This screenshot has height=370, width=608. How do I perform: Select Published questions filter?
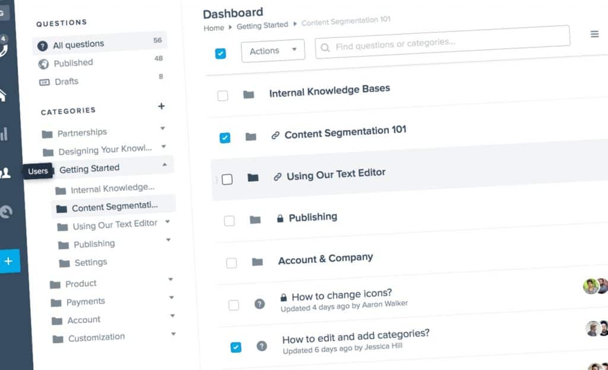[x=73, y=62]
